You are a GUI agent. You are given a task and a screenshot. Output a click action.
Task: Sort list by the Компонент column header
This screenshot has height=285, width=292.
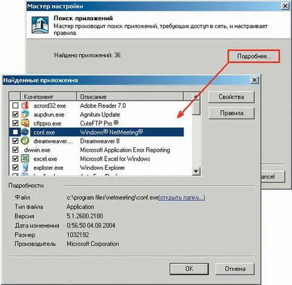click(48, 96)
